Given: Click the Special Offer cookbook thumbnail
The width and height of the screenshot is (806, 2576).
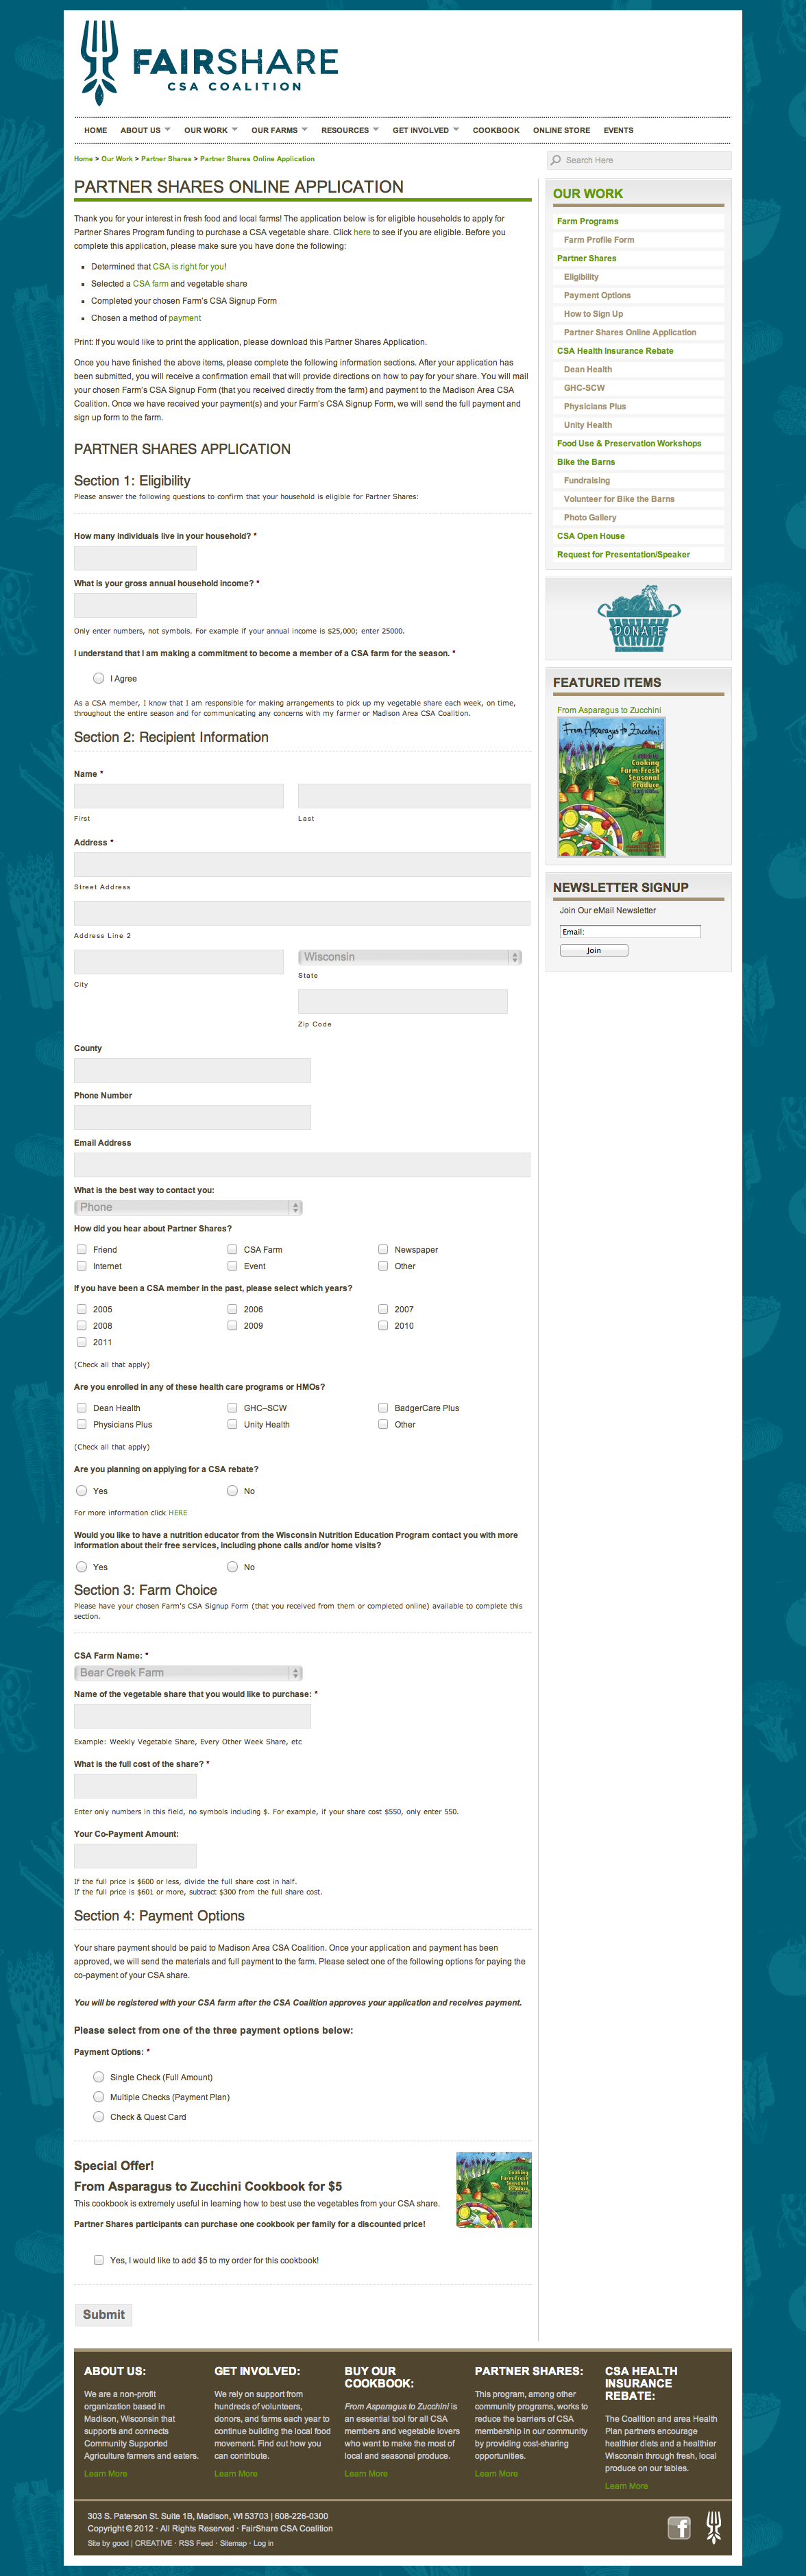Looking at the screenshot, I should coord(493,2189).
